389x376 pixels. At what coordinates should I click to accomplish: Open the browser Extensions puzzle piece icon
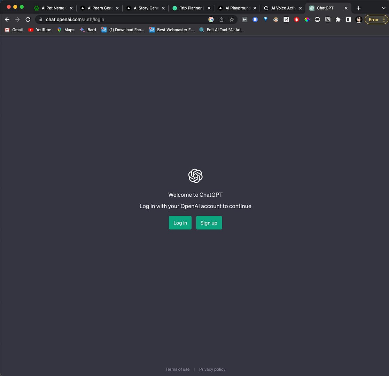pos(338,20)
